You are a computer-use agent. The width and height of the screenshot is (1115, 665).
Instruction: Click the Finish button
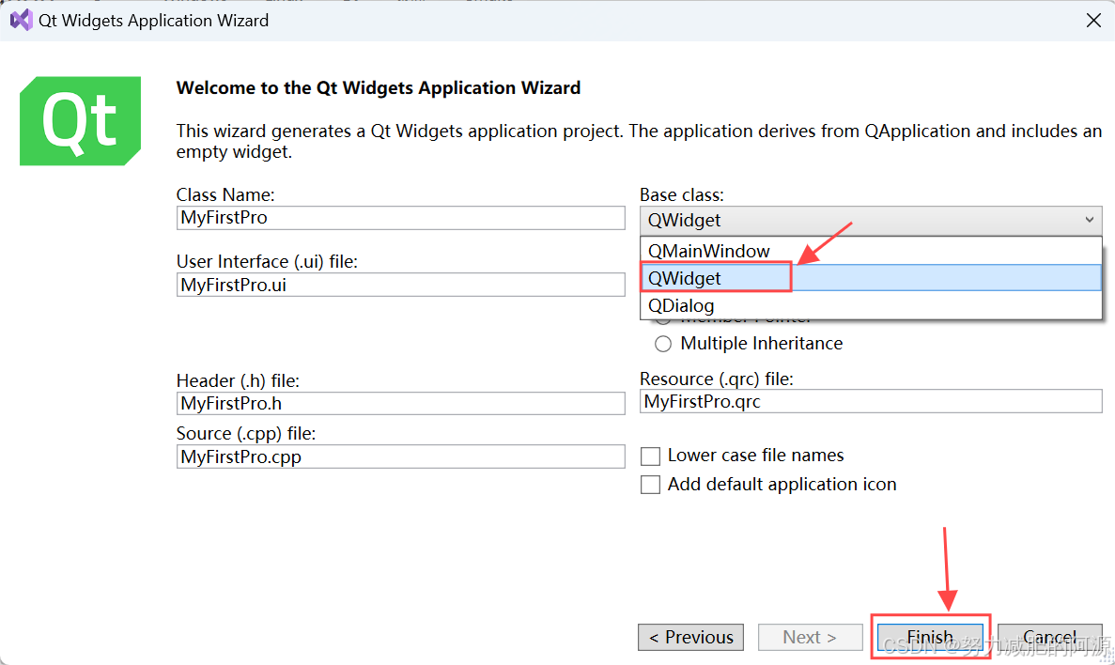pyautogui.click(x=930, y=637)
